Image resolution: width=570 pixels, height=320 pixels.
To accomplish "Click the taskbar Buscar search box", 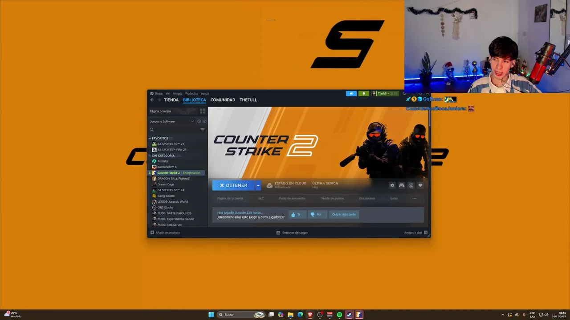I will 241,315.
